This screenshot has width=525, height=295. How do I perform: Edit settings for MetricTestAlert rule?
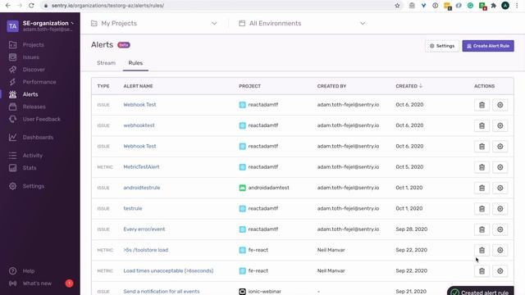point(500,167)
